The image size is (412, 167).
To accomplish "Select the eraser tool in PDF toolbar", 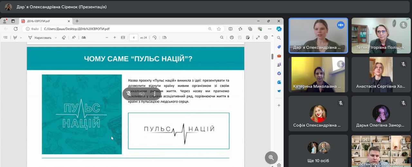I will click(64, 38).
